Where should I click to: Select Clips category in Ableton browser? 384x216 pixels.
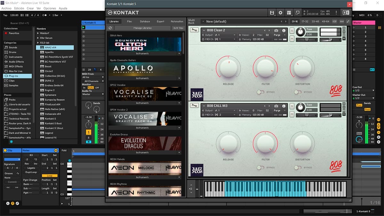[x=12, y=81]
